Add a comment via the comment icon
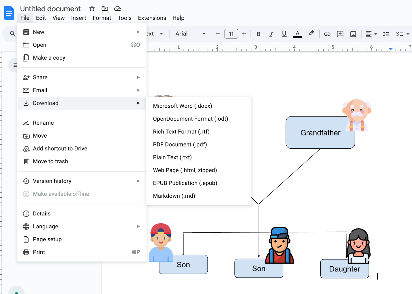Image resolution: width=412 pixels, height=294 pixels. pos(340,34)
